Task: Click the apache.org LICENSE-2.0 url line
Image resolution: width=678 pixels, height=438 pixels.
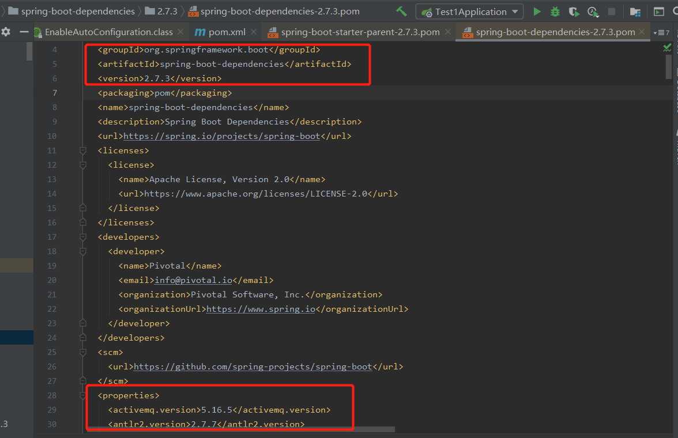Action: pyautogui.click(x=258, y=194)
